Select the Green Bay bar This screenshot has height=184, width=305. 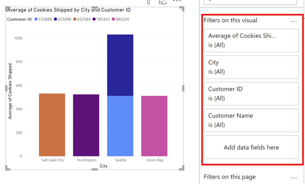pyautogui.click(x=154, y=126)
